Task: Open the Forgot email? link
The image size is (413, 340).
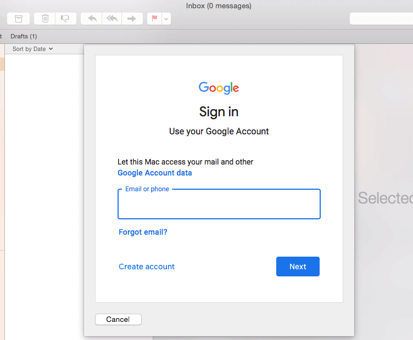Action: pos(143,232)
